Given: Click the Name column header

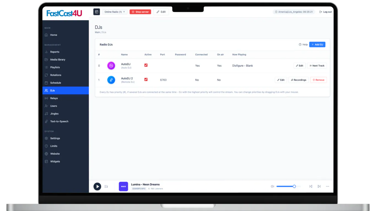Looking at the screenshot, I should [x=124, y=54].
